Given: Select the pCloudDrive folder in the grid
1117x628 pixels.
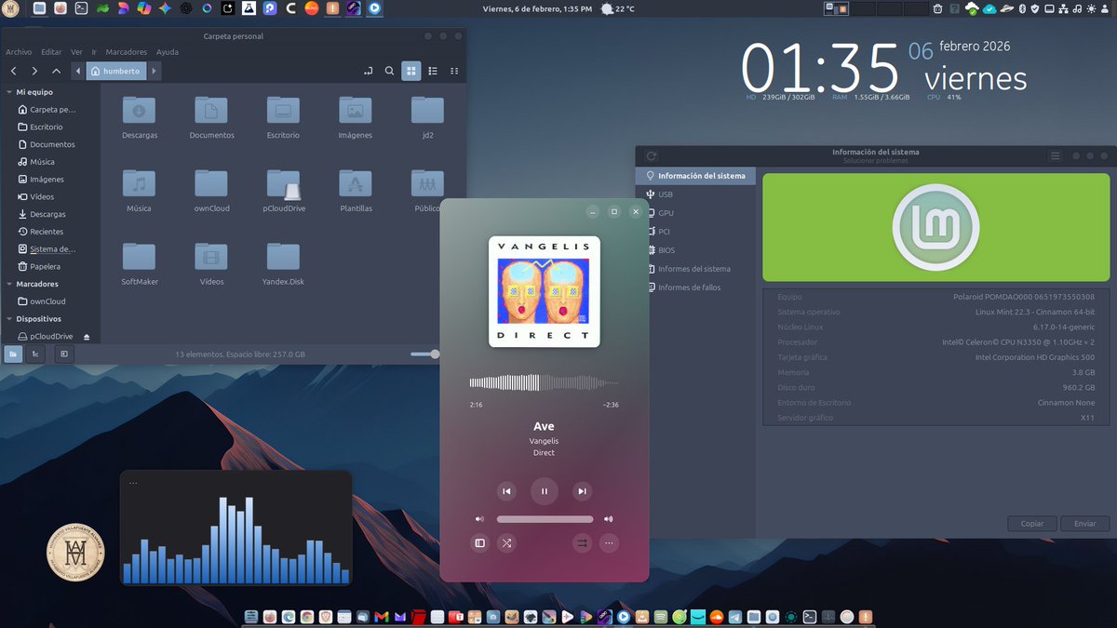Looking at the screenshot, I should coord(283,184).
